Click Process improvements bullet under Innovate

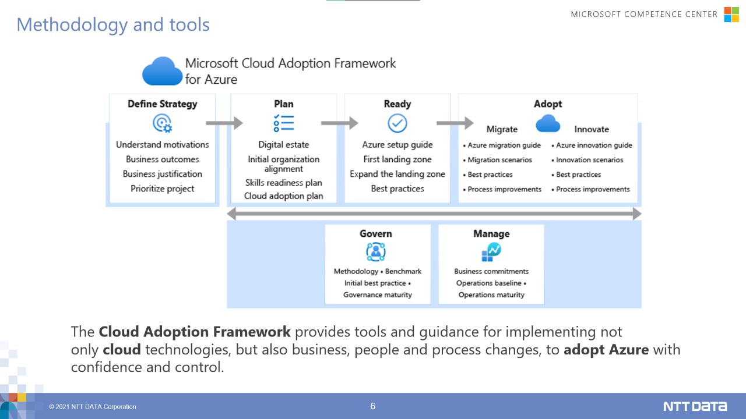[x=590, y=189]
